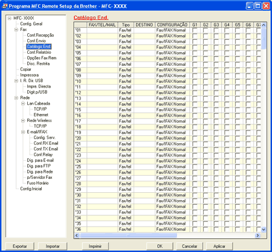Screen dimensions: 272x252
Task: Select Catálogo End. tree item
Action: (x=39, y=47)
